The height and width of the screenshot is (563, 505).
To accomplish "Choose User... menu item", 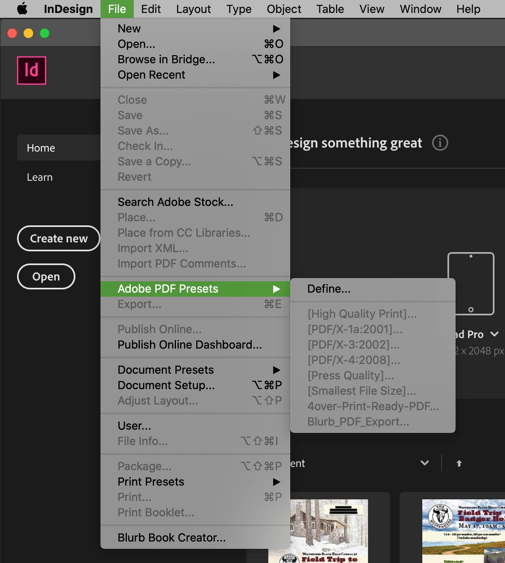I will (195, 426).
